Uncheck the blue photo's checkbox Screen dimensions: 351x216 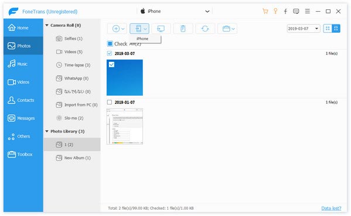click(111, 65)
